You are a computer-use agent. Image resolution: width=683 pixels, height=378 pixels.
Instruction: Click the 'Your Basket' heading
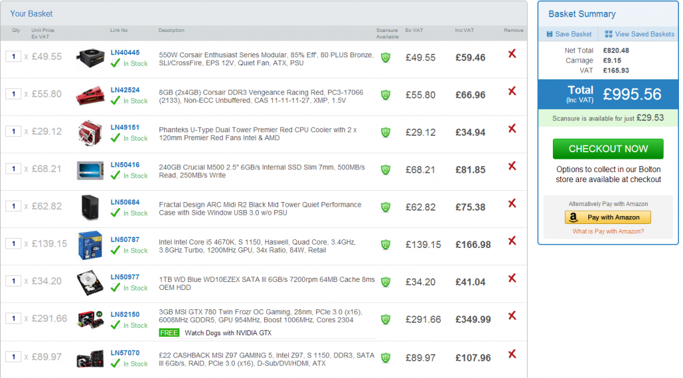point(31,14)
